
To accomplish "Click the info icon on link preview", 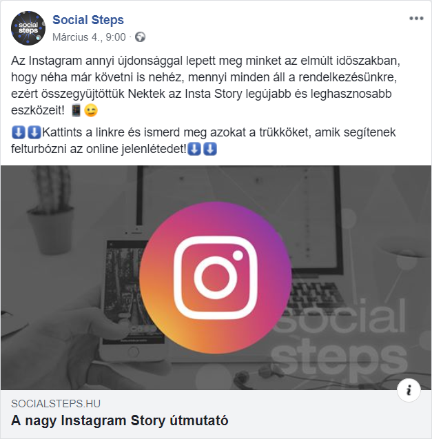I will (409, 390).
